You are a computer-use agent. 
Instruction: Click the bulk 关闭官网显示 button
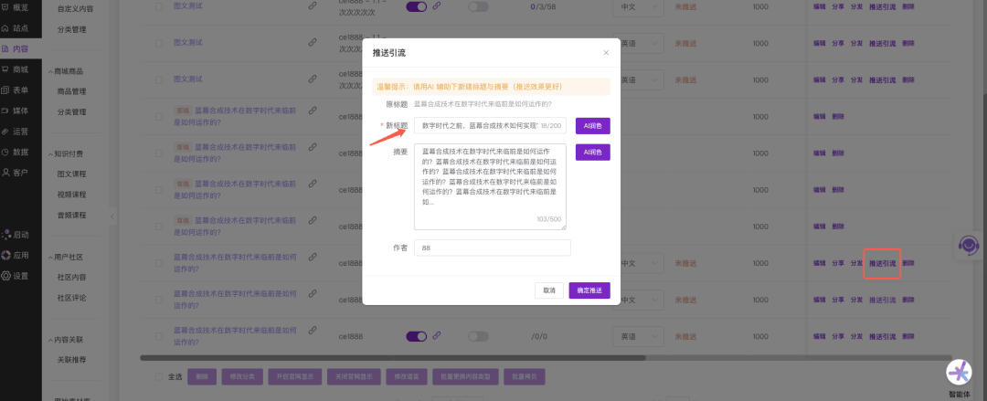click(x=354, y=377)
